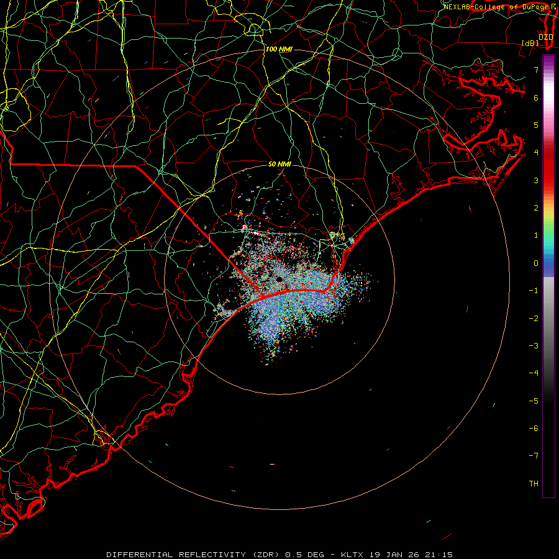Click the 2 value on the color scale

pyautogui.click(x=536, y=208)
